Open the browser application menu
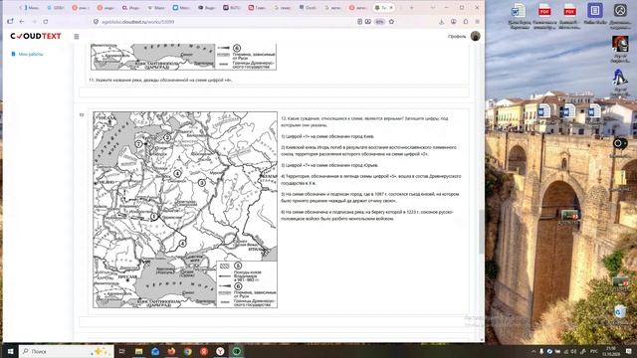Viewport: 637px width, 358px height. pos(478,22)
